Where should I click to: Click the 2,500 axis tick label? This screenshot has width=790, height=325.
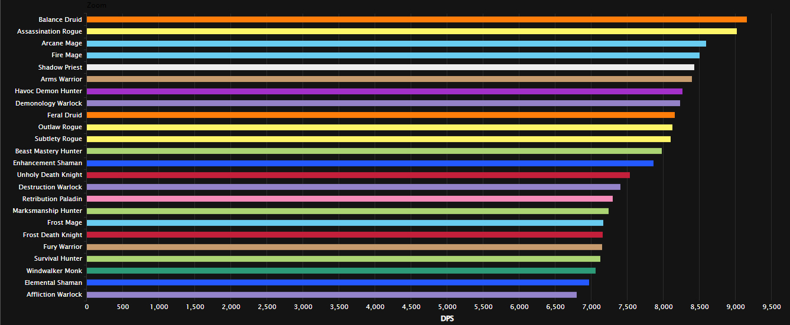click(267, 307)
